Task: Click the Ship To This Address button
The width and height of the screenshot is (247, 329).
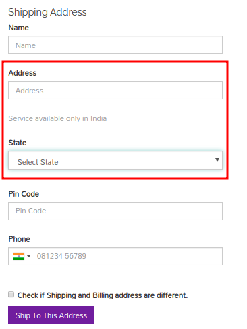Action: coord(51,315)
